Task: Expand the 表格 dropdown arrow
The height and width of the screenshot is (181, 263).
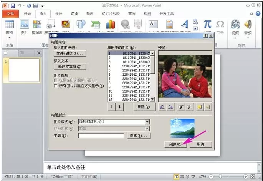Action: tap(9, 38)
